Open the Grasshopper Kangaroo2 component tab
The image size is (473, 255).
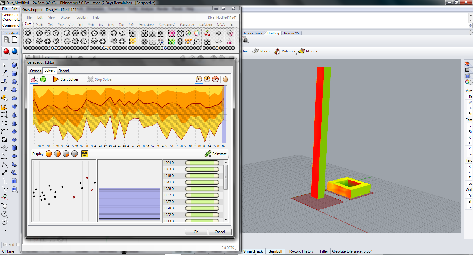pos(167,25)
